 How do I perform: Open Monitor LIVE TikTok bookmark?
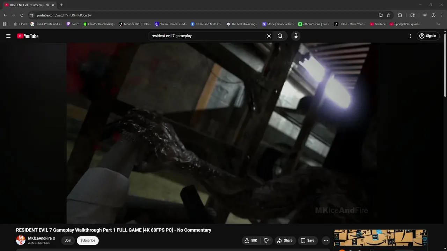pos(135,24)
